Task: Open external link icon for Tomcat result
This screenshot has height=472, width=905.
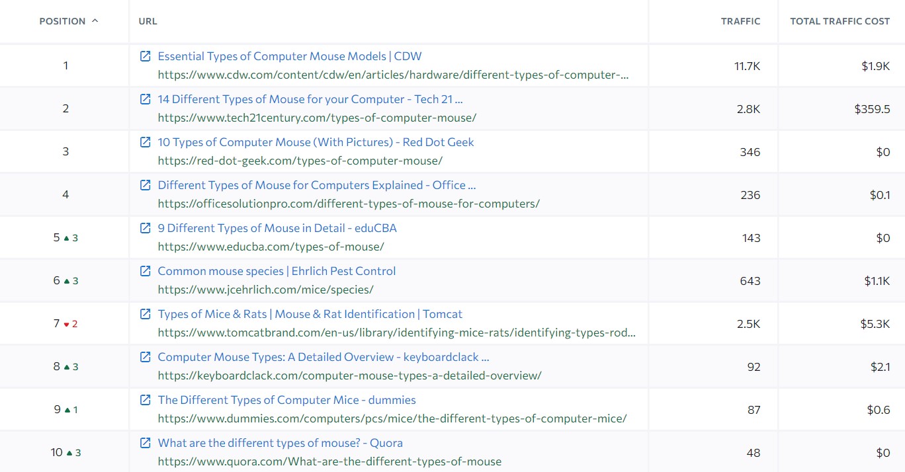Action: point(146,314)
